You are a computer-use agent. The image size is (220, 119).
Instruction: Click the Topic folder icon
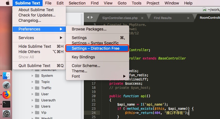[37, 82]
